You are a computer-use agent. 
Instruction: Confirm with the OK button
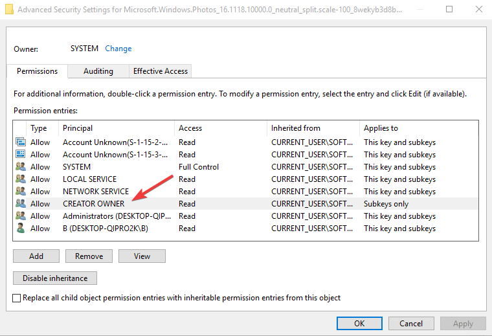(x=359, y=324)
